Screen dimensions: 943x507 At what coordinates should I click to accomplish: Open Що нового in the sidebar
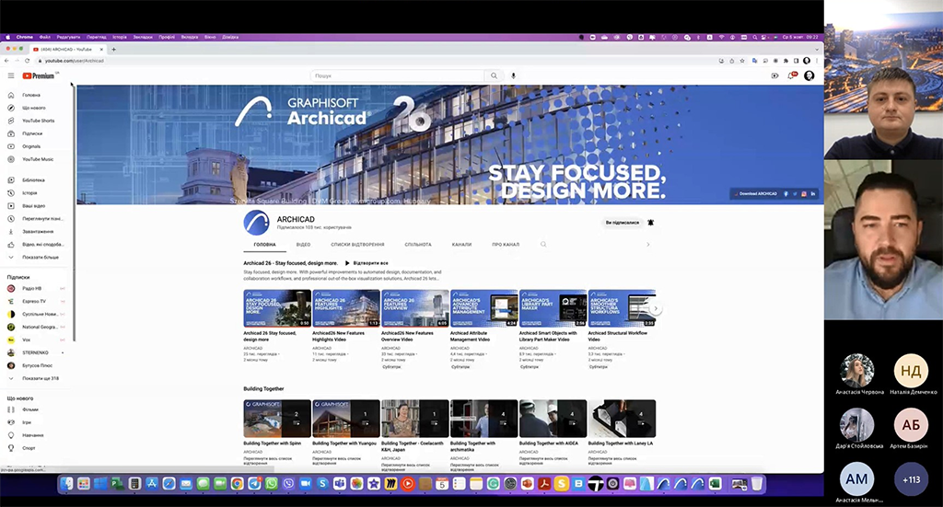click(36, 108)
